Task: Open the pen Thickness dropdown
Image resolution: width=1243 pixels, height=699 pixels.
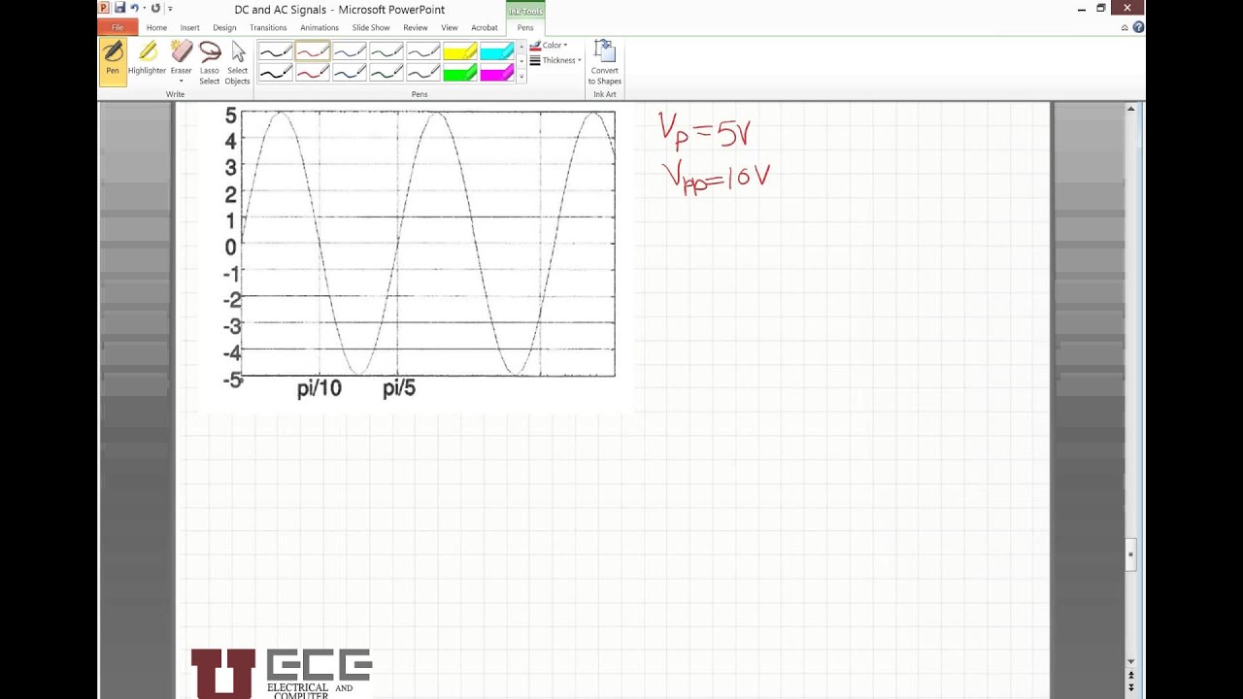Action: [555, 60]
